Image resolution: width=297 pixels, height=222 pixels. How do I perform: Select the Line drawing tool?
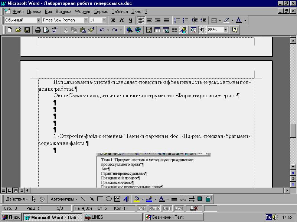coord(83,199)
